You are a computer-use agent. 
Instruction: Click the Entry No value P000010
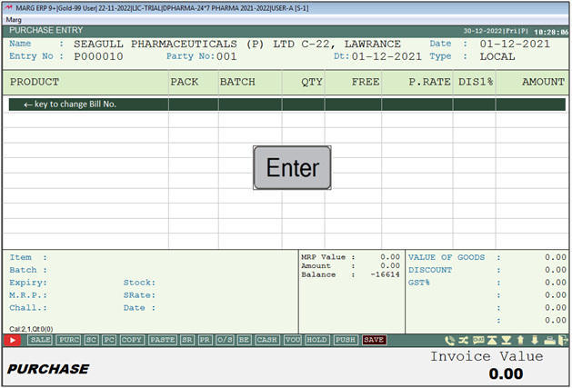pyautogui.click(x=98, y=56)
